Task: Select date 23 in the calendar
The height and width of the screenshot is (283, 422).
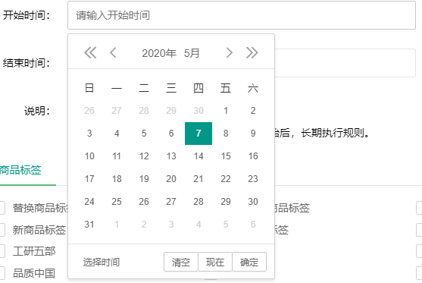Action: coord(253,179)
